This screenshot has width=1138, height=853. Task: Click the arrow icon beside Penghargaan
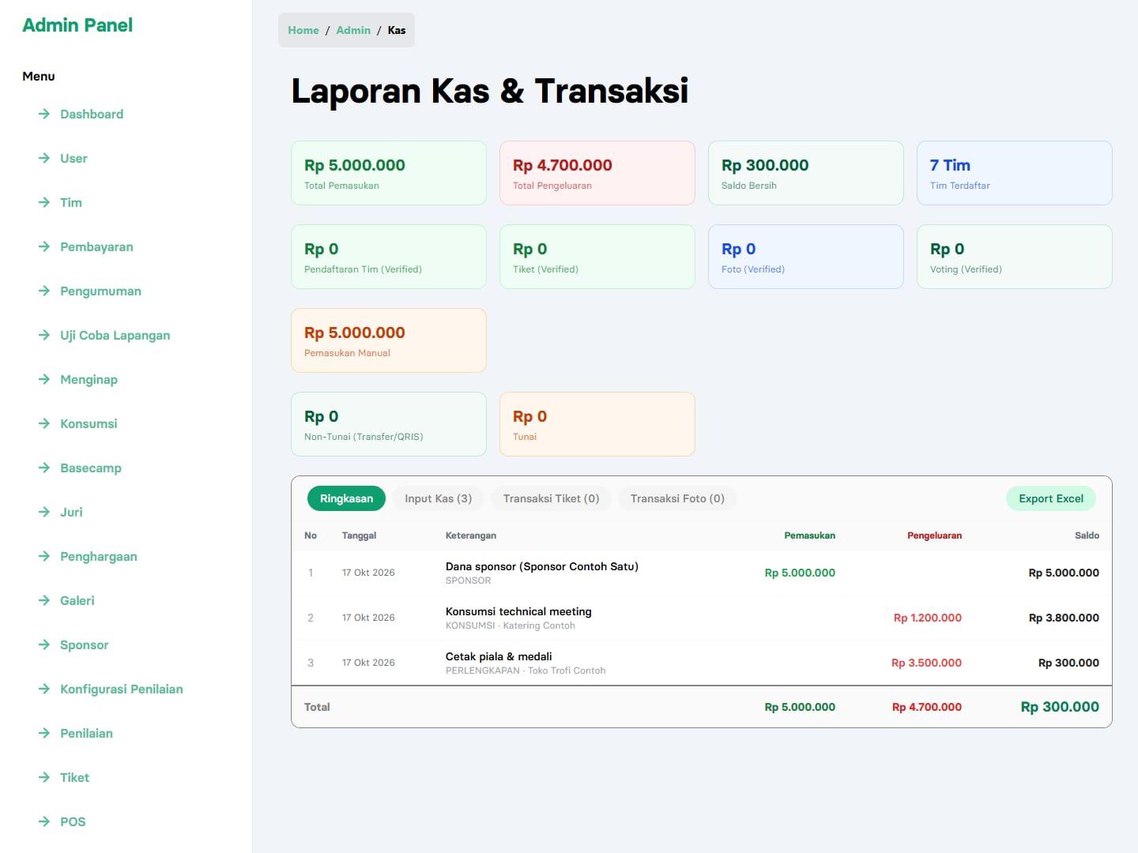point(44,556)
